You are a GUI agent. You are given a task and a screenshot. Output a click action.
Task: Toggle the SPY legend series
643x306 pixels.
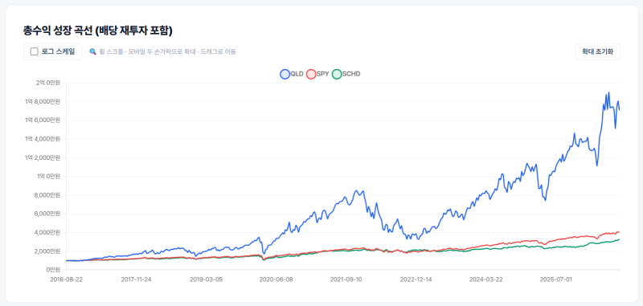(317, 74)
